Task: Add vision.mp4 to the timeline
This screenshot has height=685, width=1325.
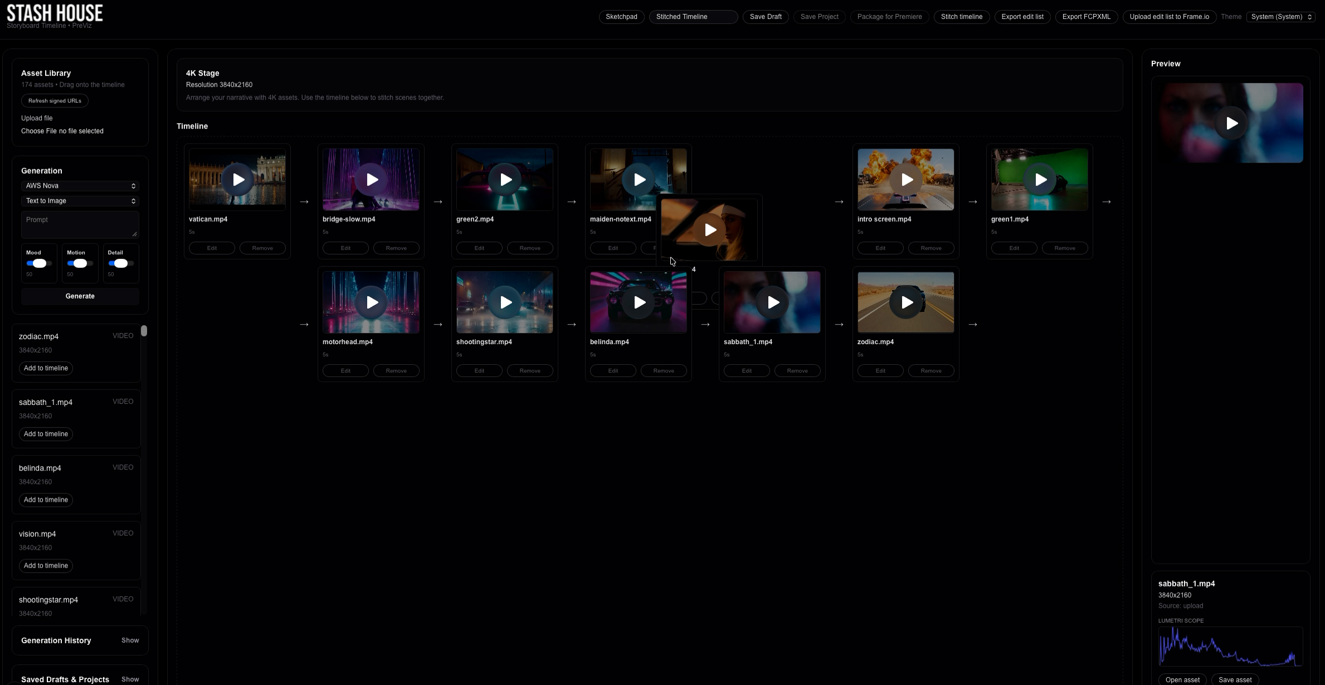Action: 46,566
